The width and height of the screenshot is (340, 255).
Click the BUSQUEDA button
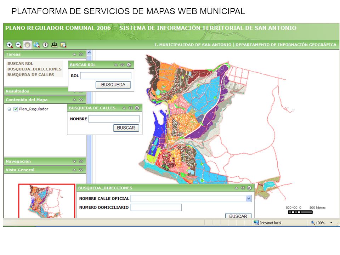click(113, 85)
